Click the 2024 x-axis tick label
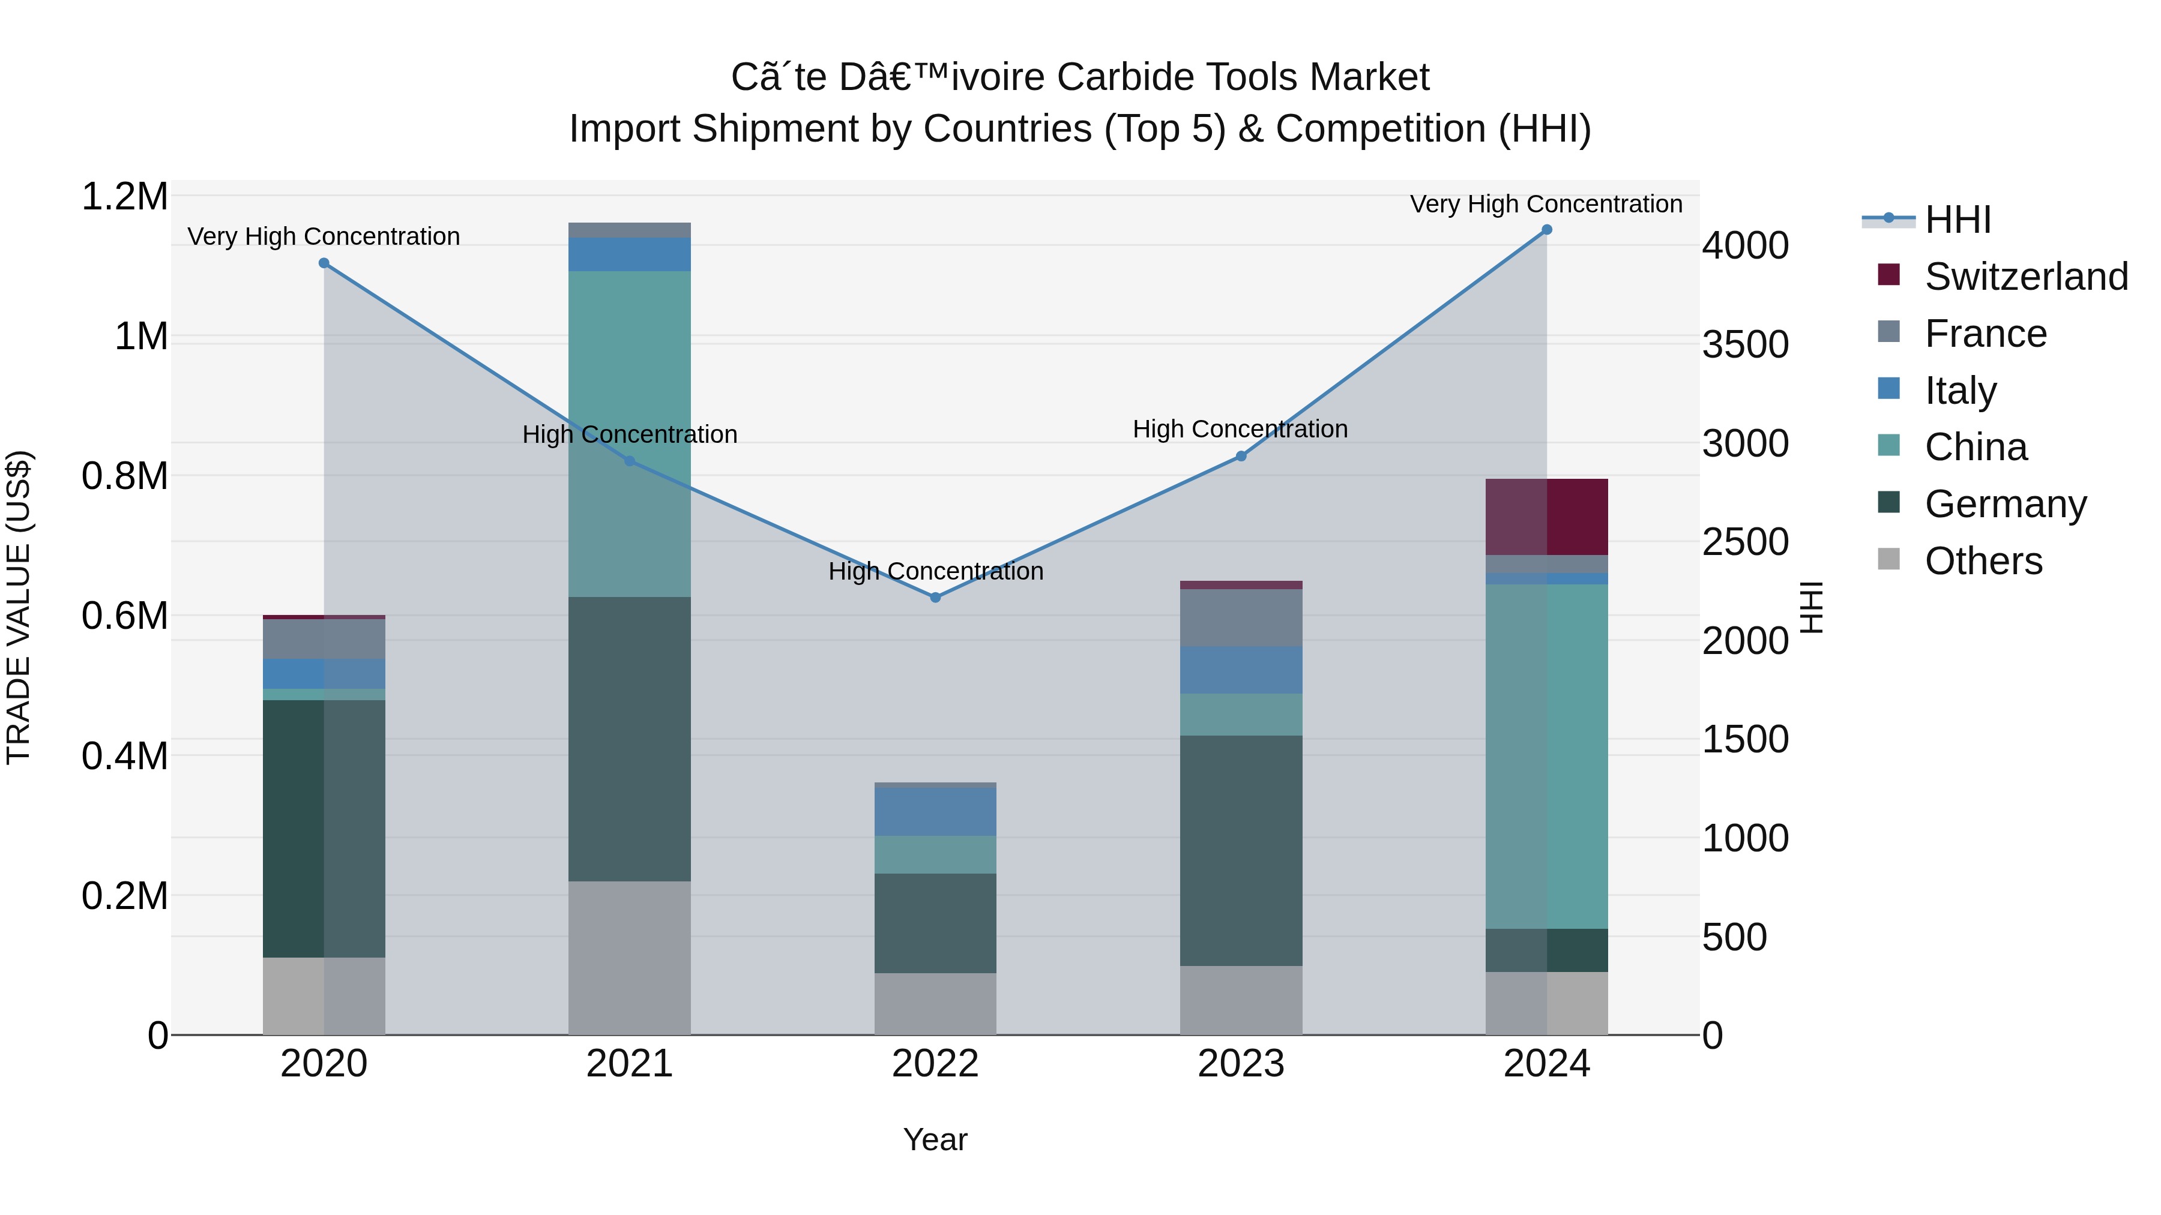 [1547, 1064]
